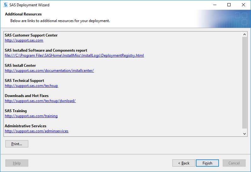The image size is (251, 172).
Task: Click the grayed-out Help button
Action: 17,163
